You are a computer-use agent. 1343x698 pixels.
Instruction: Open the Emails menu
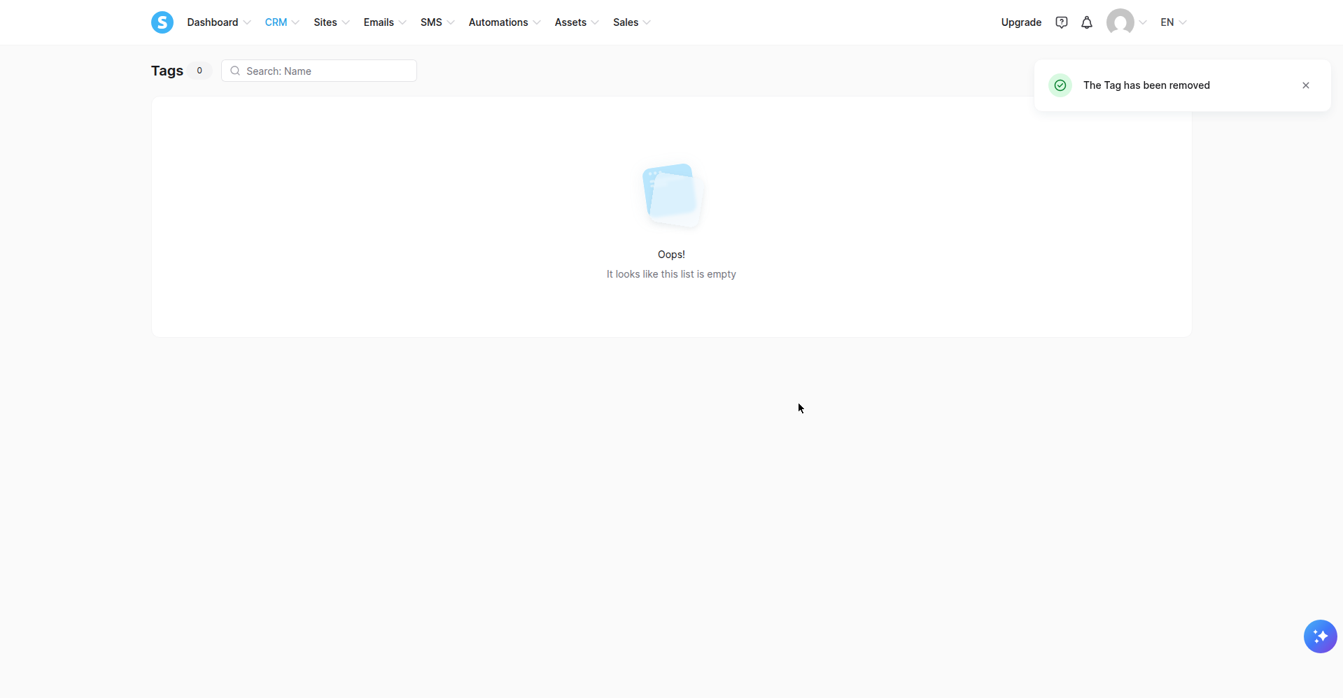coord(385,22)
